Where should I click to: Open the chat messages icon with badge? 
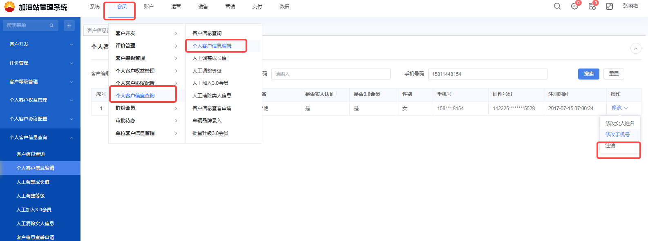coord(574,7)
